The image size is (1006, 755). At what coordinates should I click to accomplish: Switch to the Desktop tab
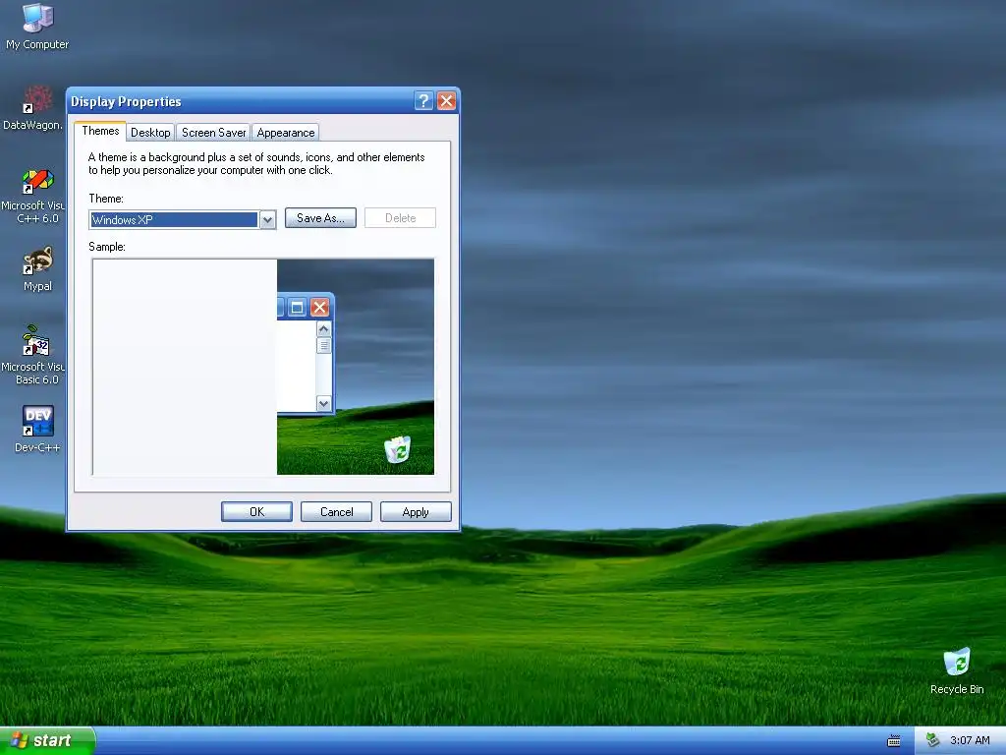150,133
